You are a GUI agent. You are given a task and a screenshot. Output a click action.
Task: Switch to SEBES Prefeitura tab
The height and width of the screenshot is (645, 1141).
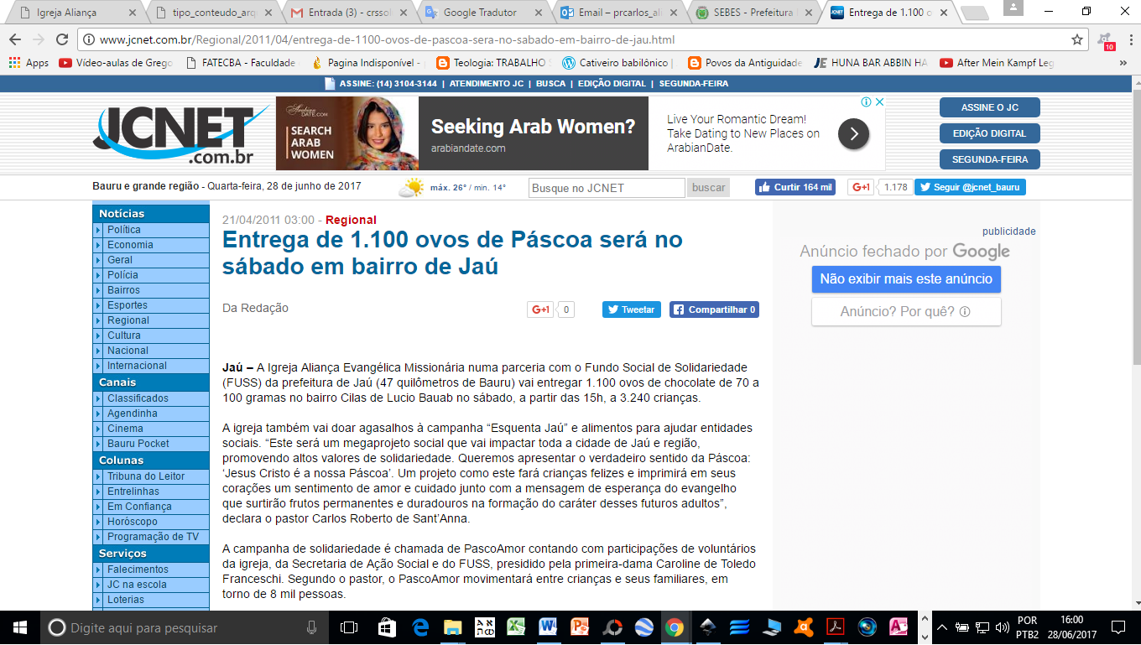[753, 13]
